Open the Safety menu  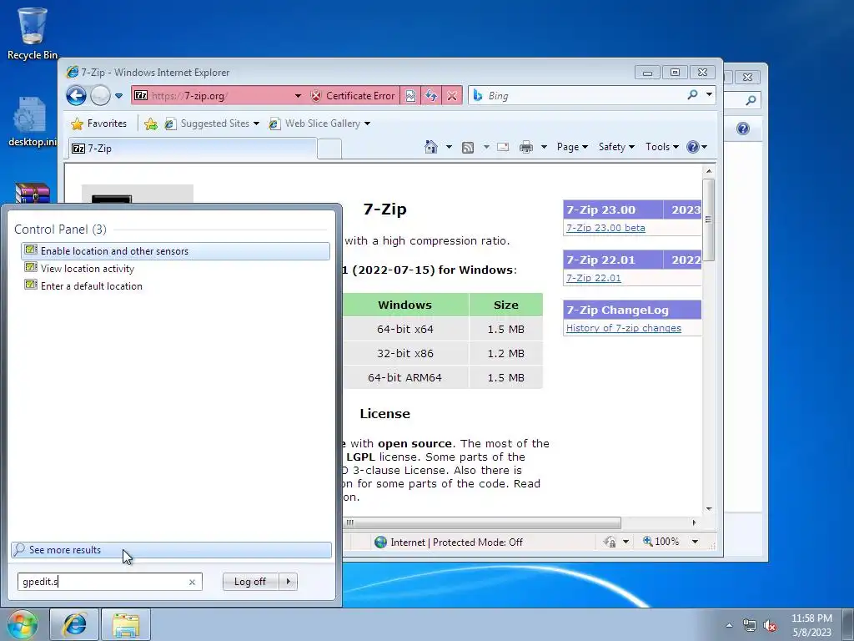coord(616,147)
